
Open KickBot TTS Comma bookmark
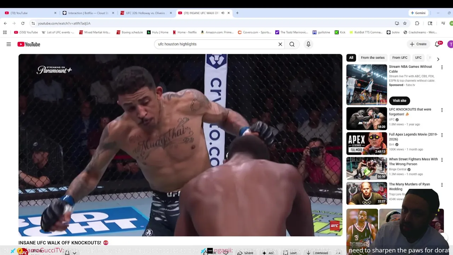coord(366,32)
